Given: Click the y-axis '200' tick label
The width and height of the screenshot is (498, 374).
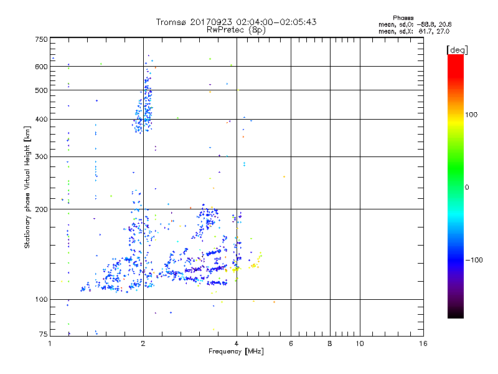Looking at the screenshot, I should 41,209.
